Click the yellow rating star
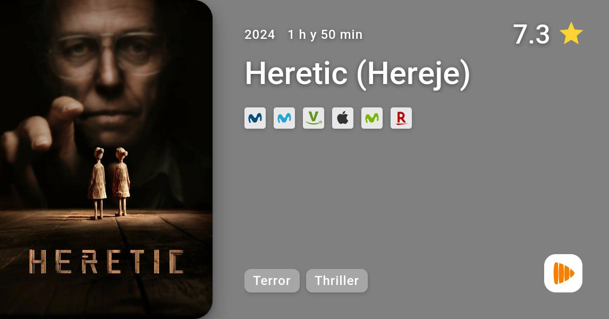The image size is (609, 319). point(571,34)
